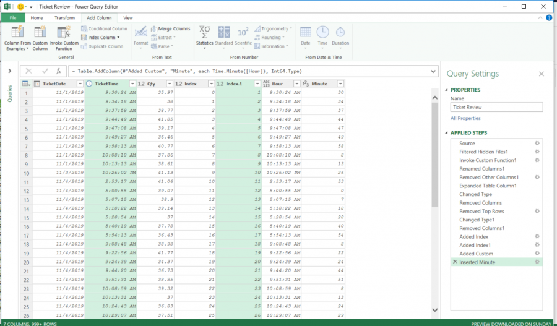Switch to the Transform tab
The height and width of the screenshot is (326, 557).
[64, 18]
